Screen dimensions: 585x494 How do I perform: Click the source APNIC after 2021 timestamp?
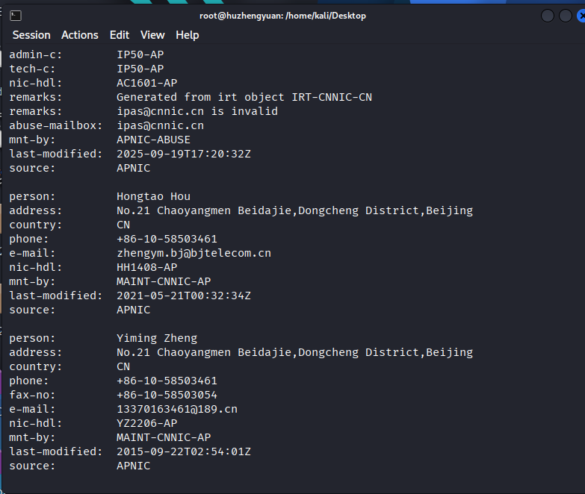(x=133, y=310)
